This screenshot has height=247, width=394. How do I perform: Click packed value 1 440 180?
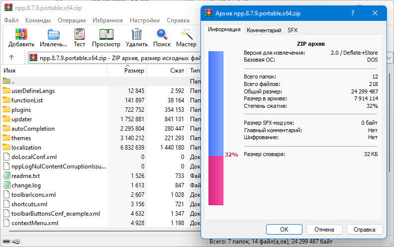tap(172, 147)
